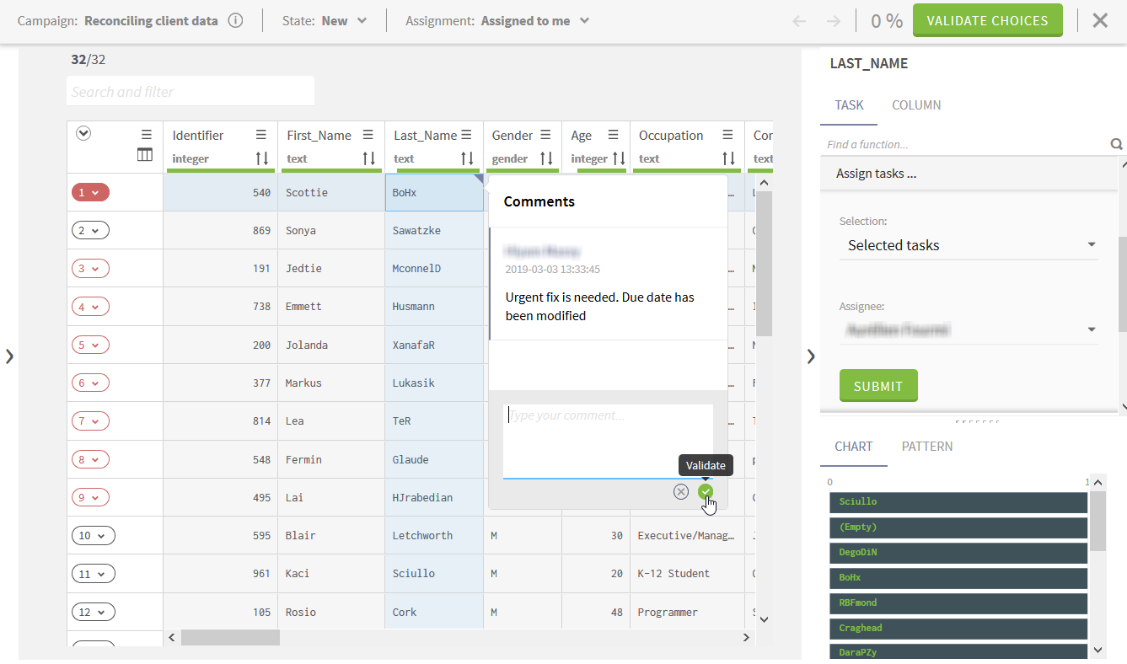Select the Sciullo bar in chart

point(958,502)
